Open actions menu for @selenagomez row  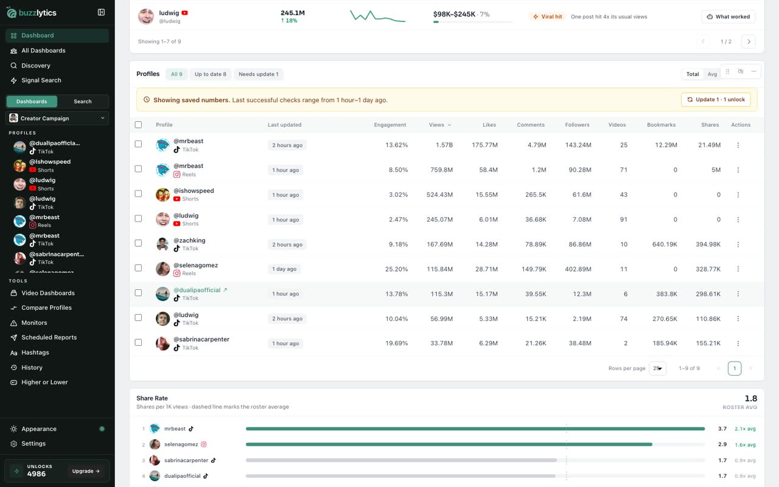(x=738, y=269)
